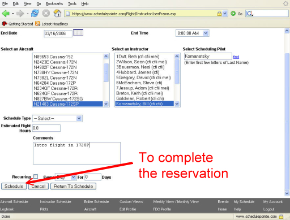Viewport: 290px width, 220px height.
Task: Click the address bar padlock icon
Action: [x=219, y=14]
